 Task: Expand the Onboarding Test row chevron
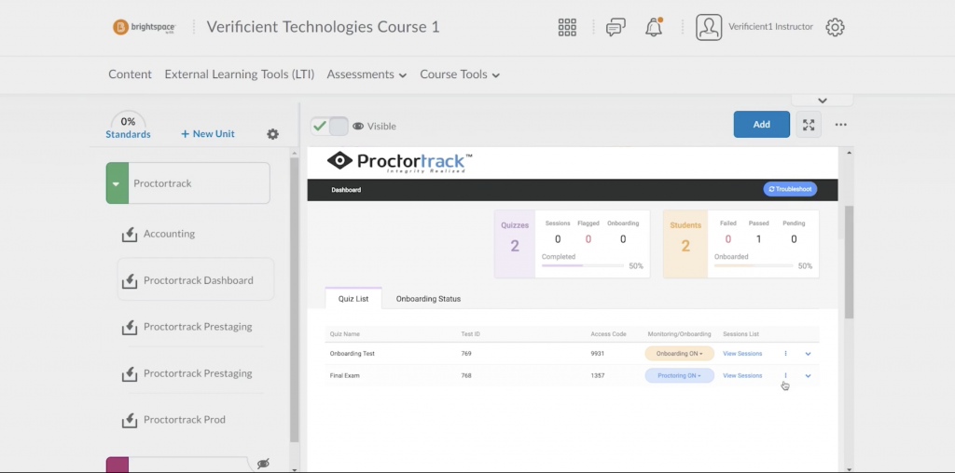pos(809,353)
